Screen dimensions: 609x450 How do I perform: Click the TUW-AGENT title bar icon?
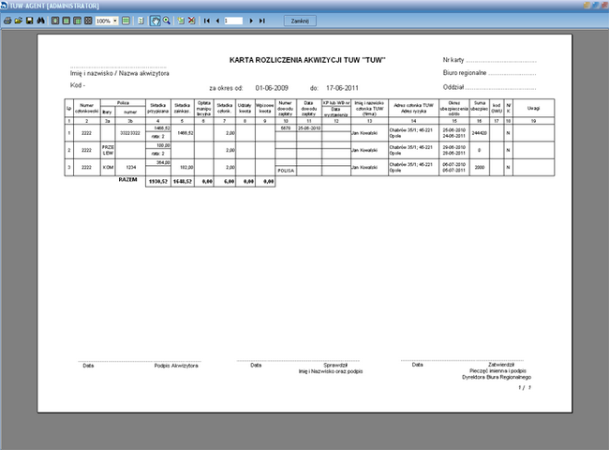point(5,5)
